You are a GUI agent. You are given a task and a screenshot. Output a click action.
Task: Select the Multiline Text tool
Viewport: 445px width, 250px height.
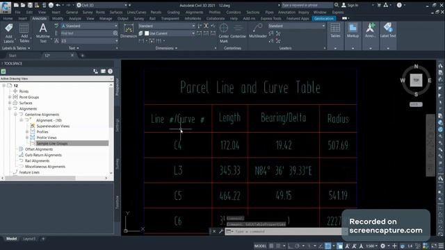click(43, 33)
